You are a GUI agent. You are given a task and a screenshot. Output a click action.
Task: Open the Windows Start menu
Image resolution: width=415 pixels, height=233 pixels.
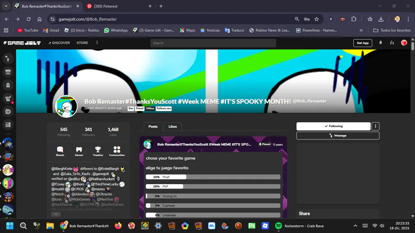point(10,226)
